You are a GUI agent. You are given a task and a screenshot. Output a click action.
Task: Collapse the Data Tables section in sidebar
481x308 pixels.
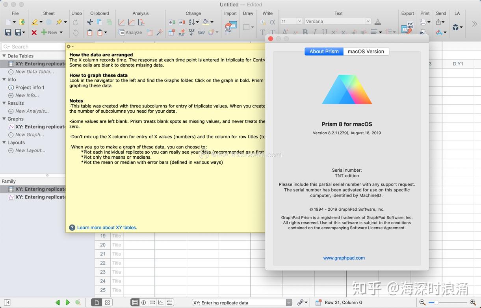tap(4, 56)
